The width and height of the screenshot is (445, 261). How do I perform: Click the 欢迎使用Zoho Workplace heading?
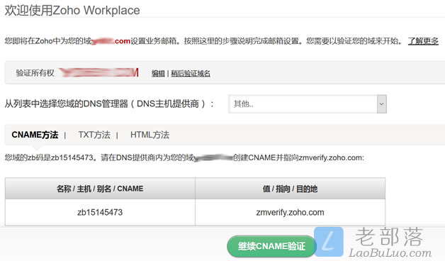72,10
